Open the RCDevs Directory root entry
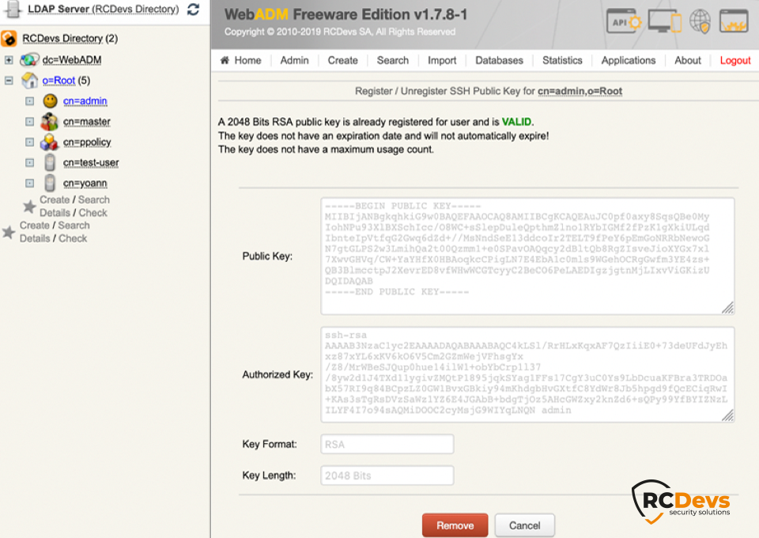 click(x=62, y=38)
